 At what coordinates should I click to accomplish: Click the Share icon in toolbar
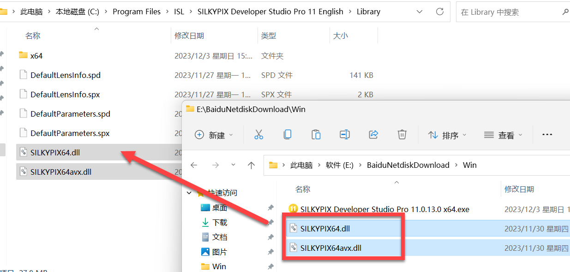click(x=373, y=135)
